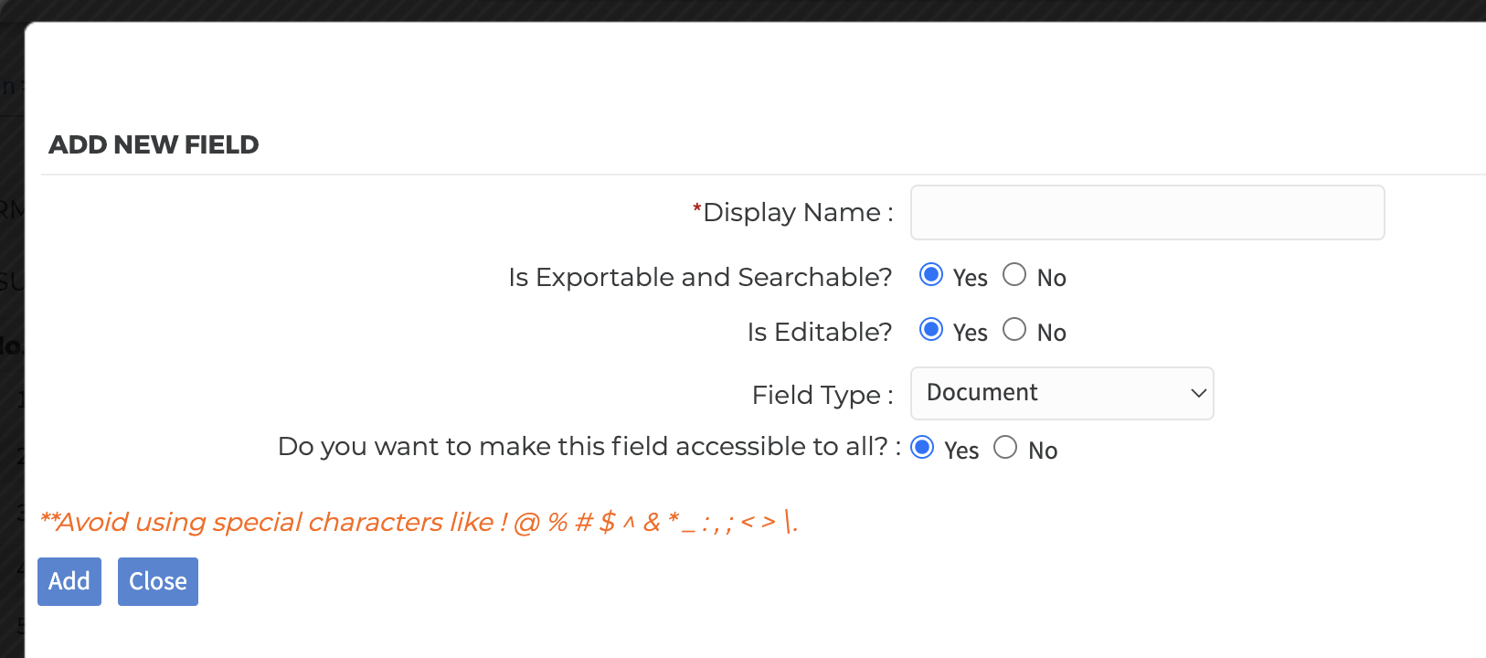The width and height of the screenshot is (1486, 658).
Task: Set accessible to all to Yes
Action: coord(923,448)
